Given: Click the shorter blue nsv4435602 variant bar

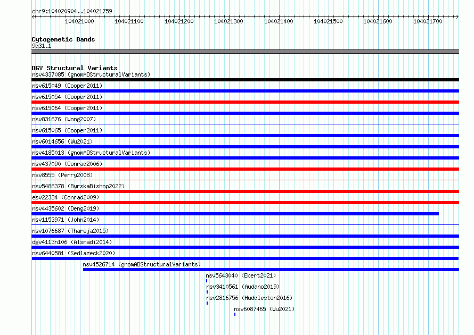Looking at the screenshot, I should pyautogui.click(x=235, y=214).
